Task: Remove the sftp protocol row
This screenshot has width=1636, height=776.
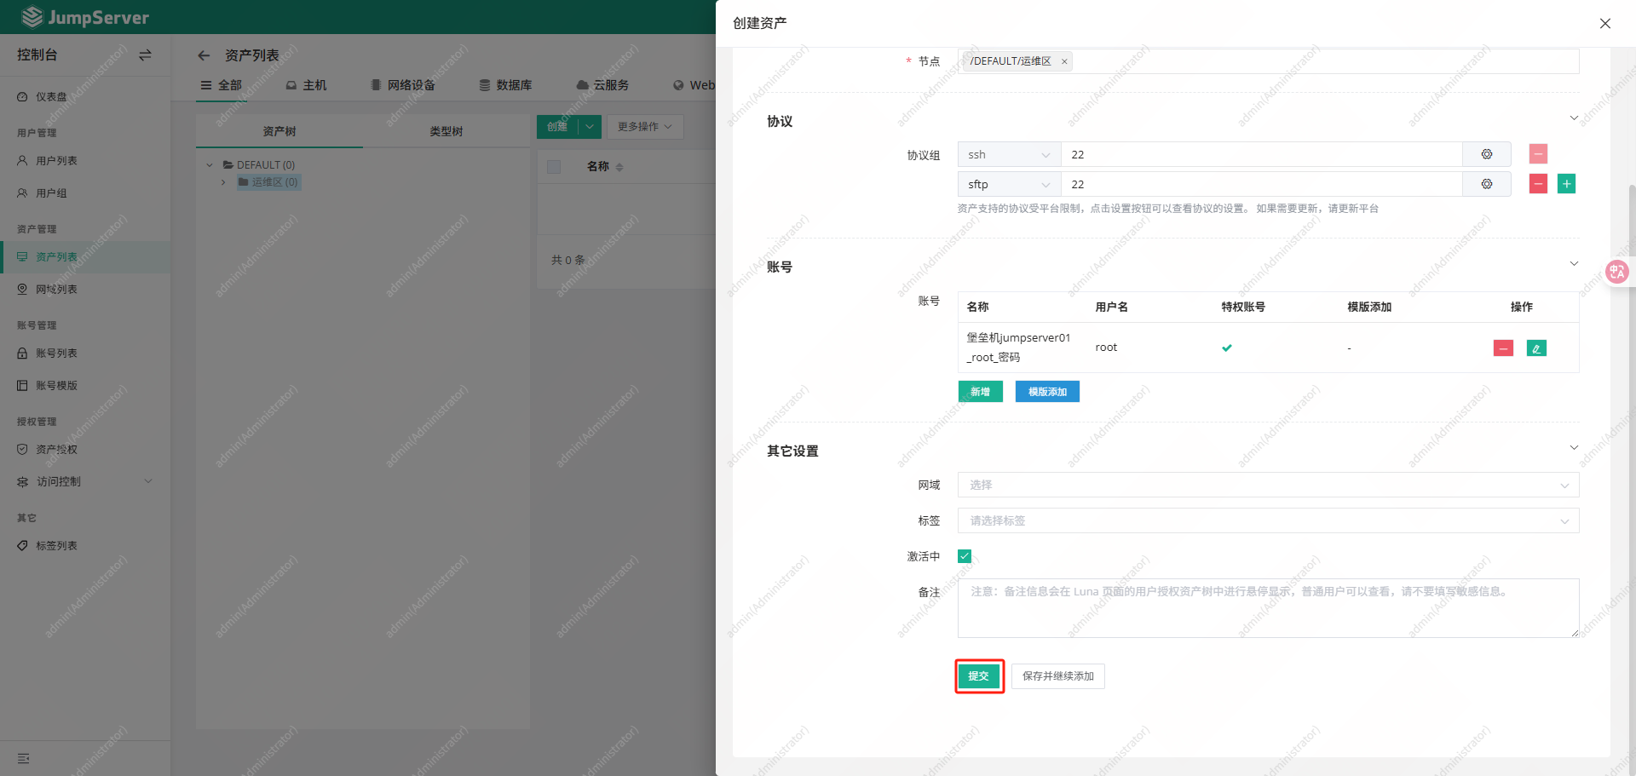Action: (1538, 184)
